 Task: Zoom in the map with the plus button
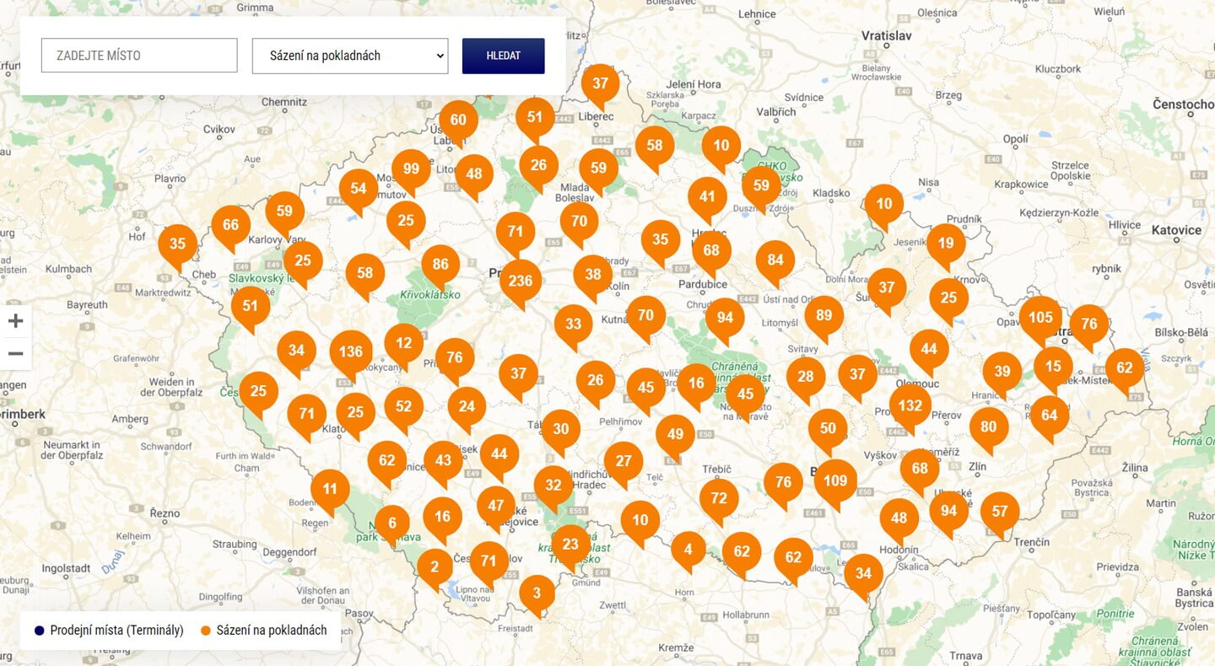pyautogui.click(x=15, y=321)
